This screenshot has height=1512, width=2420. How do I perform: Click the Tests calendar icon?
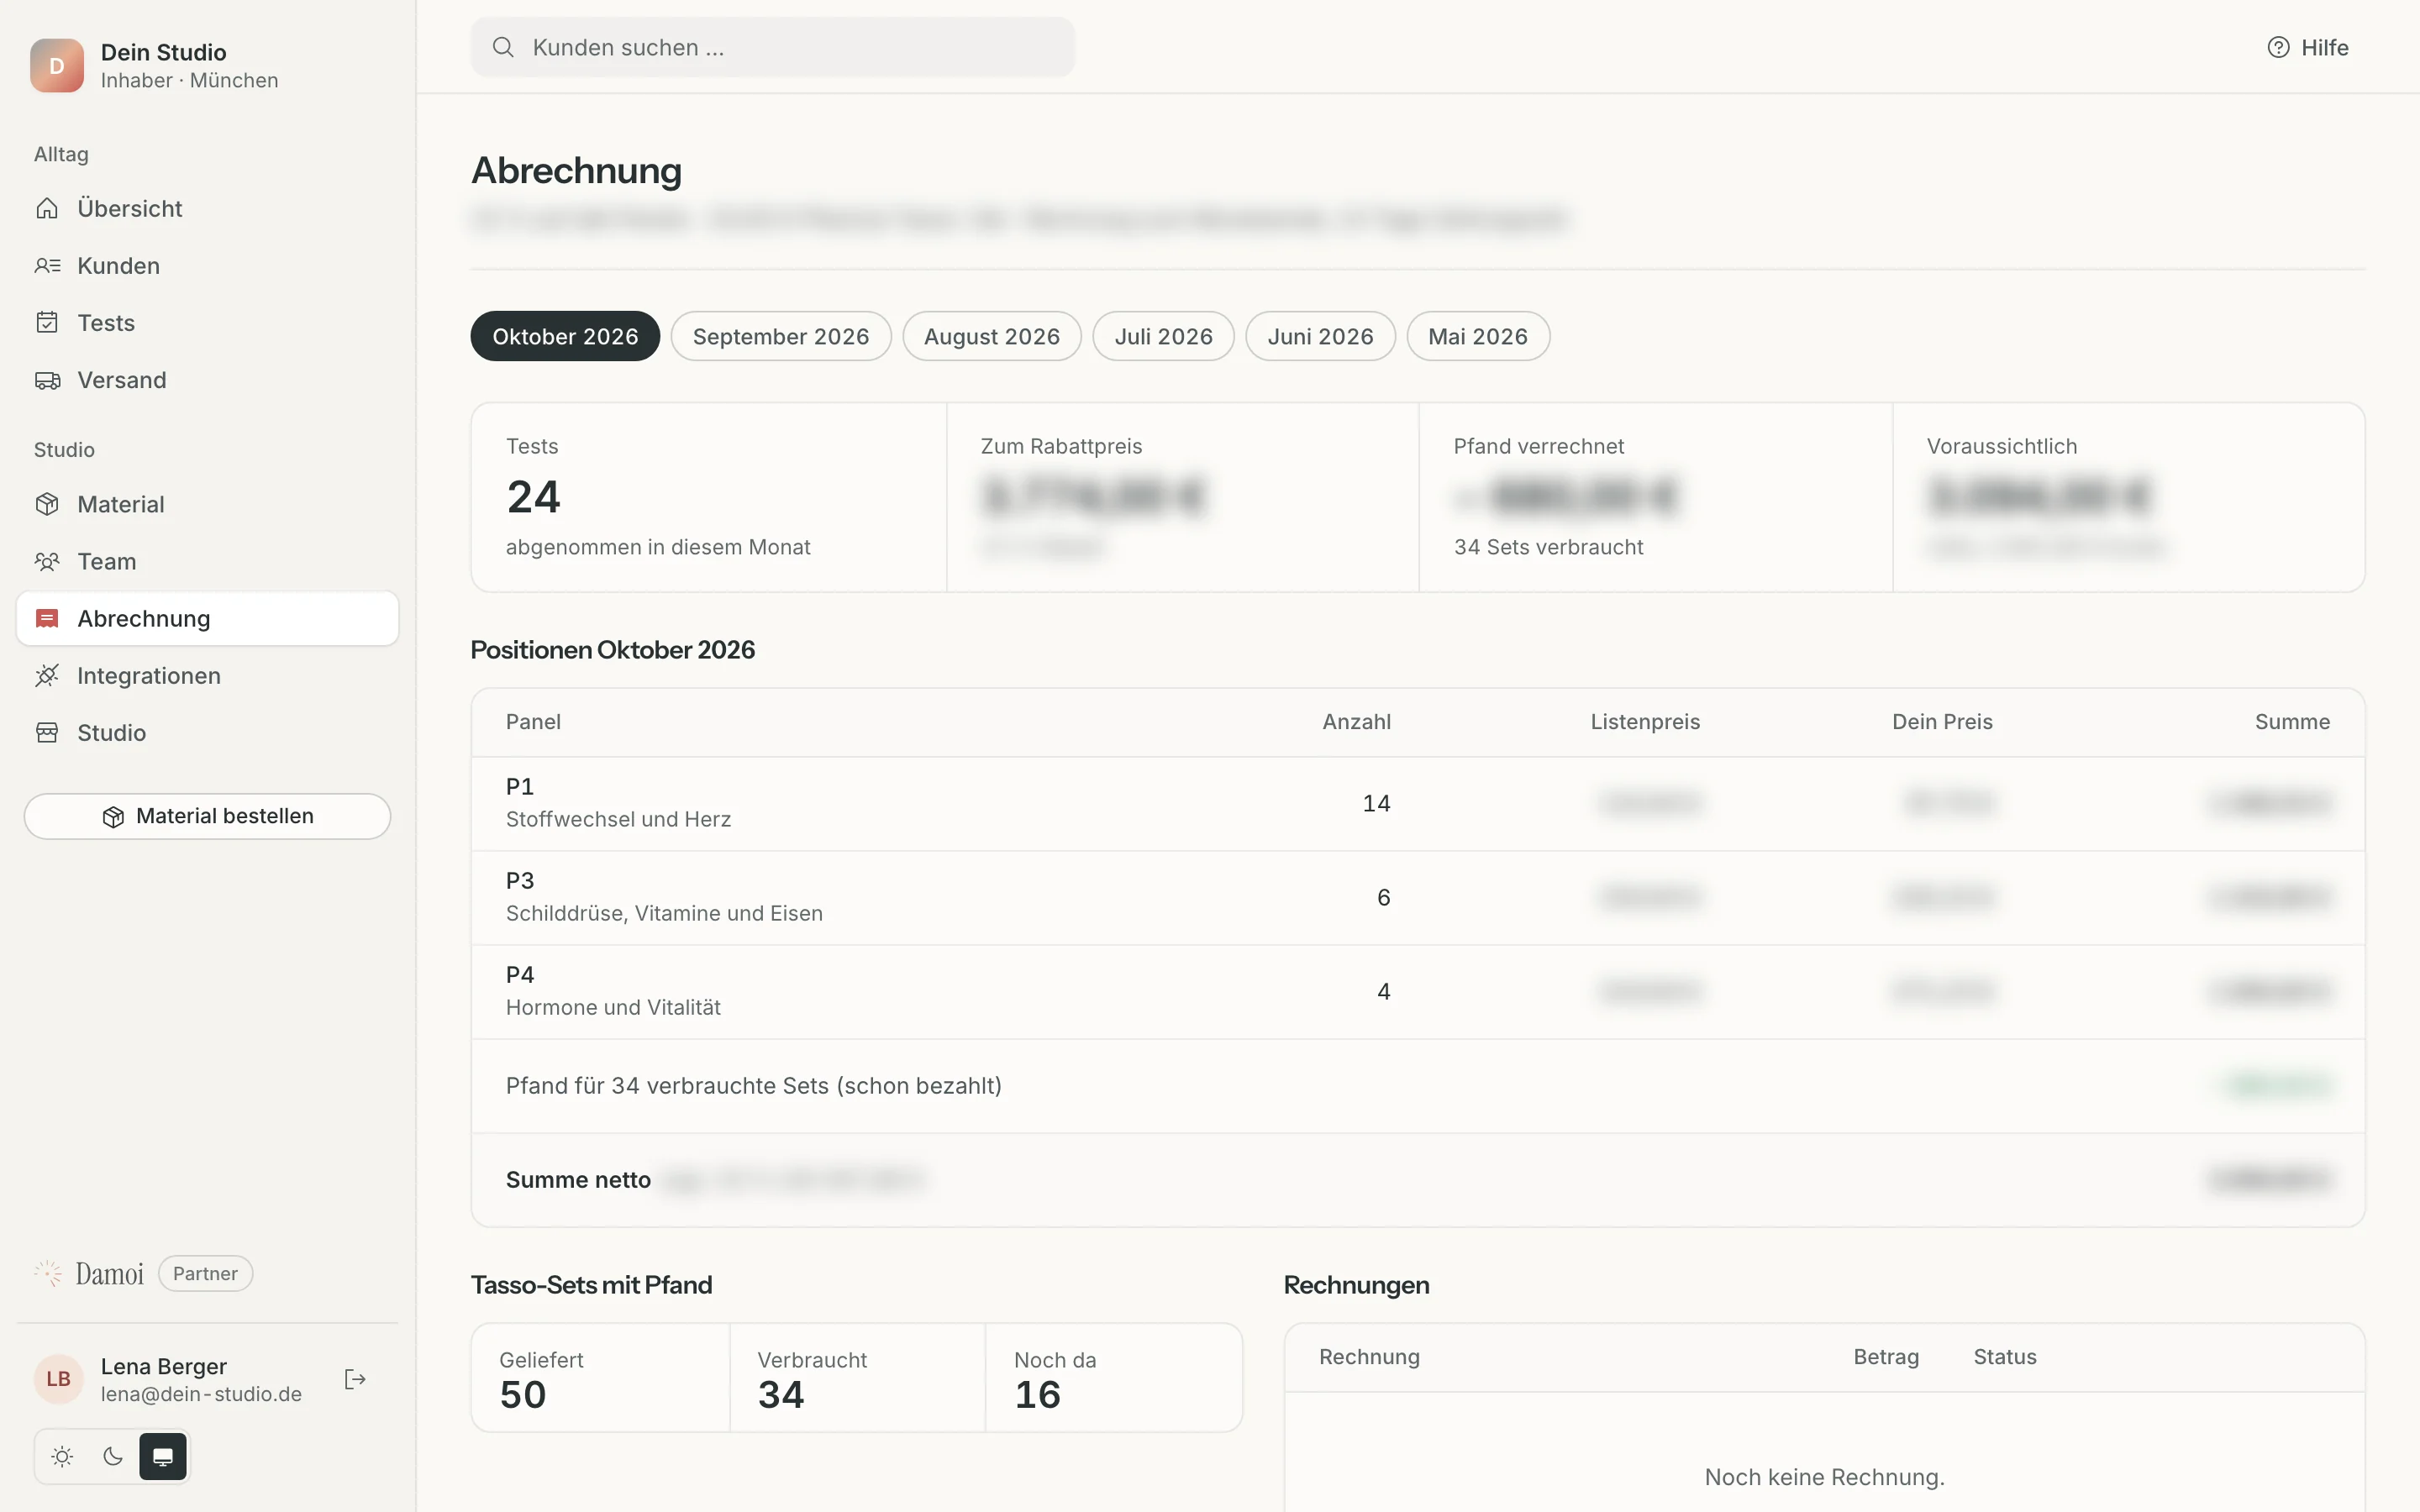tap(47, 322)
